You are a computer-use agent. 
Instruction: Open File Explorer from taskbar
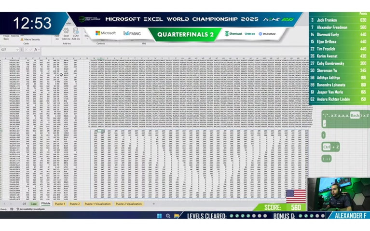176,216
